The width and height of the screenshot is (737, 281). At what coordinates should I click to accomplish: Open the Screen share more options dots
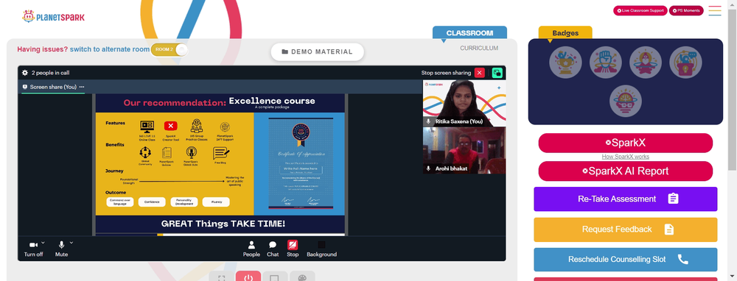pos(82,87)
